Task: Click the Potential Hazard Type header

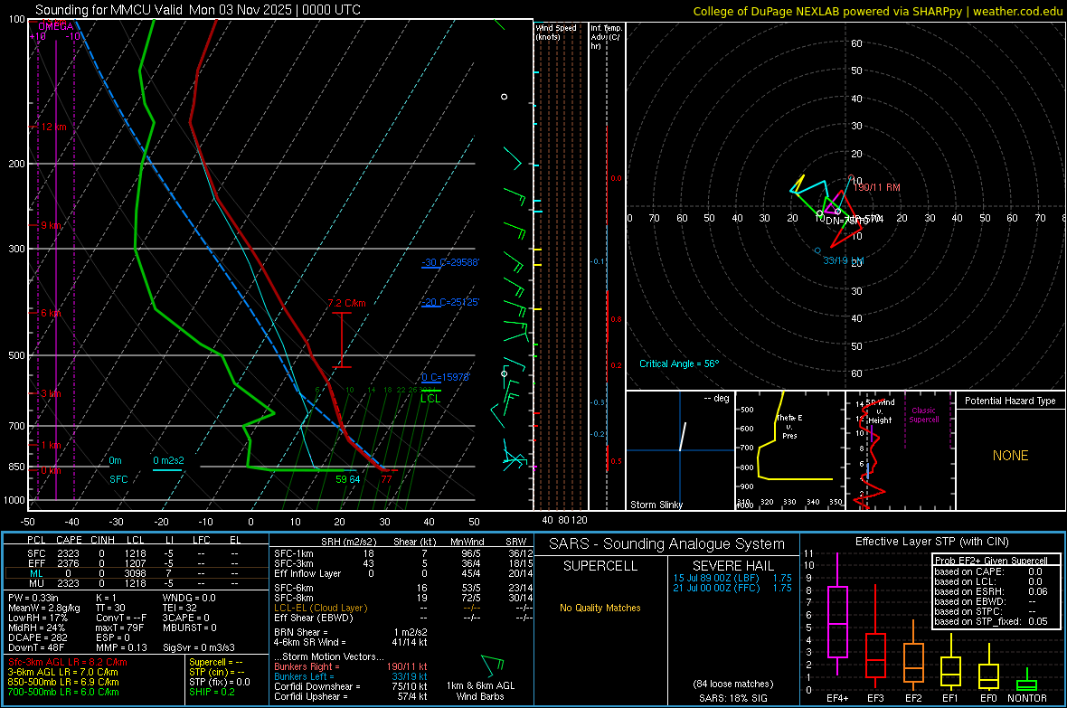Action: click(1010, 401)
